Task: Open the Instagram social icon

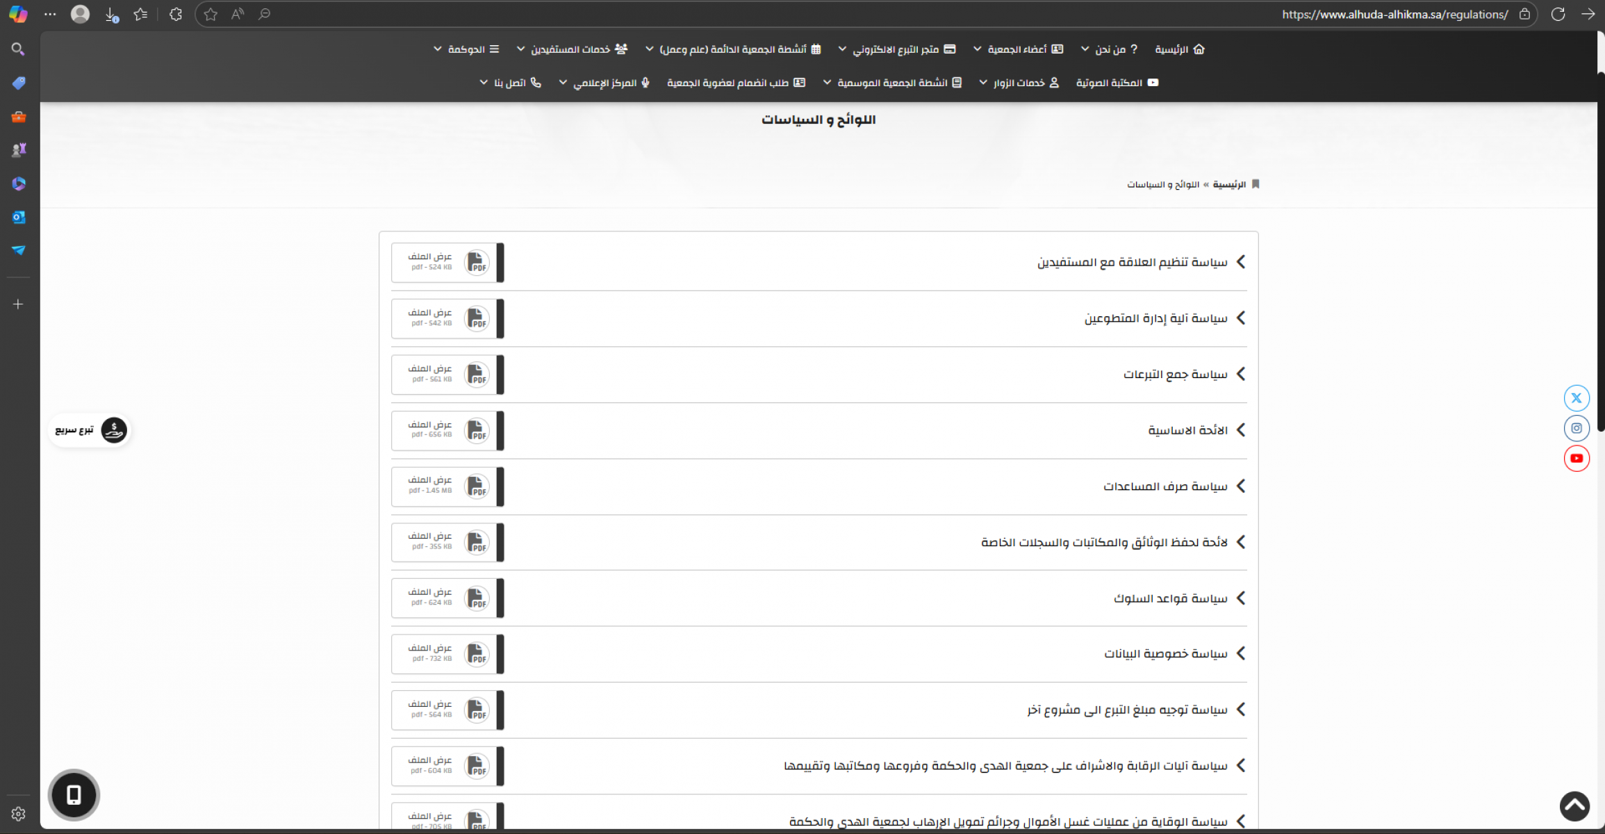Action: coord(1576,428)
